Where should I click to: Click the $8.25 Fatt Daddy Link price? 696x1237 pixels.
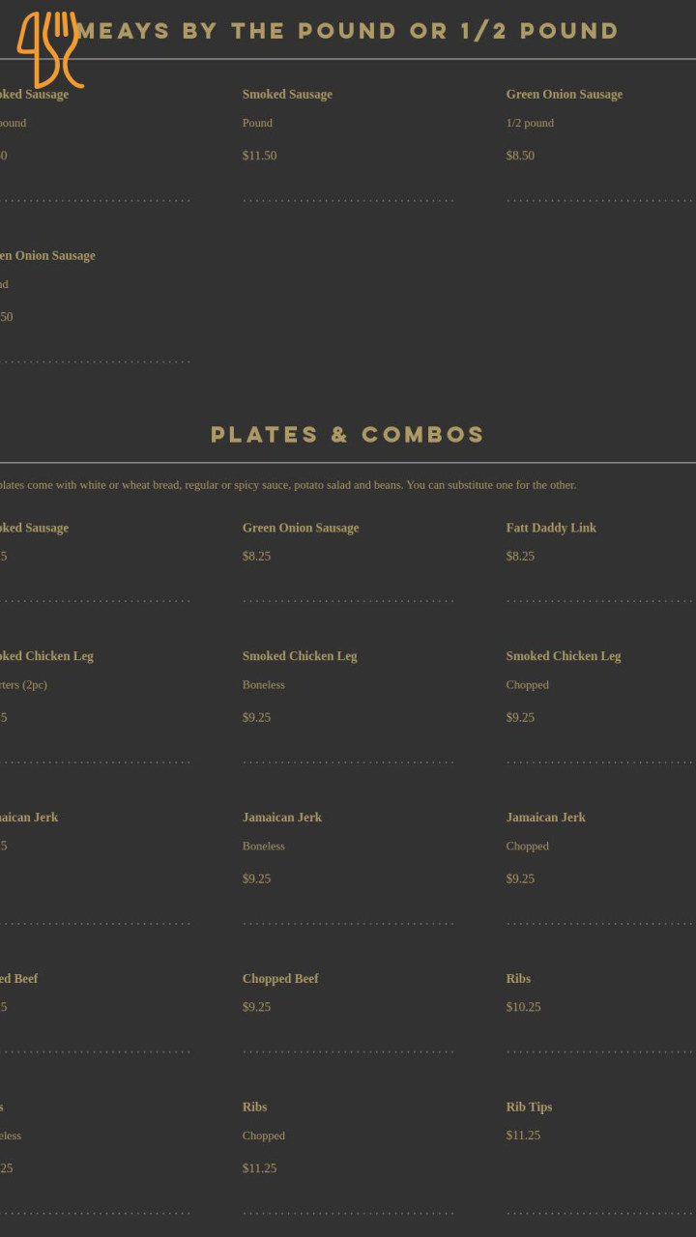[x=520, y=557]
